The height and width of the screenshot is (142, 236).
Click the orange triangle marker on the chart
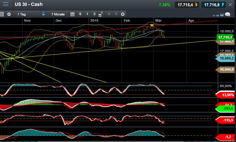click(x=152, y=26)
